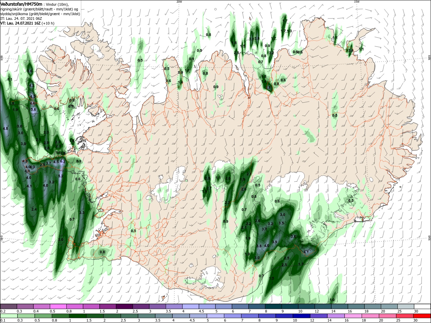The image size is (431, 323).
Task: Click the precipitation value '5.2' on the map
Action: click(61, 176)
